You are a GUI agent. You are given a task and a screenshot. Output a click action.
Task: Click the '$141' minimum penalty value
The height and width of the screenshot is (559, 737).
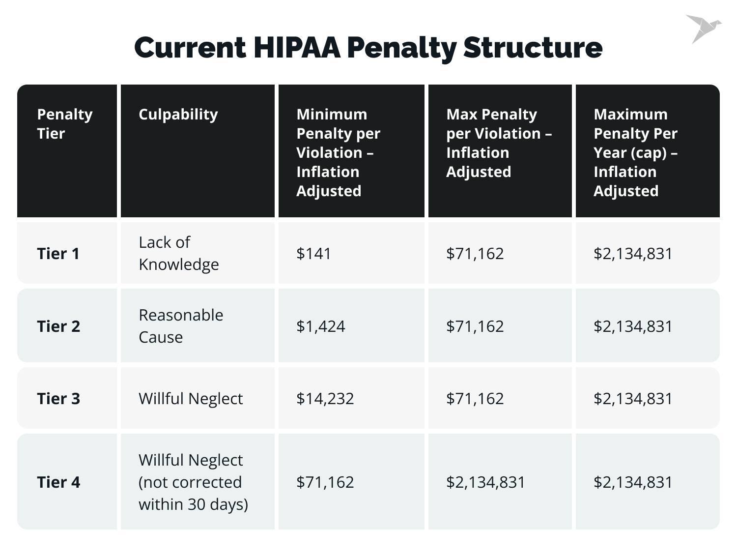point(313,253)
